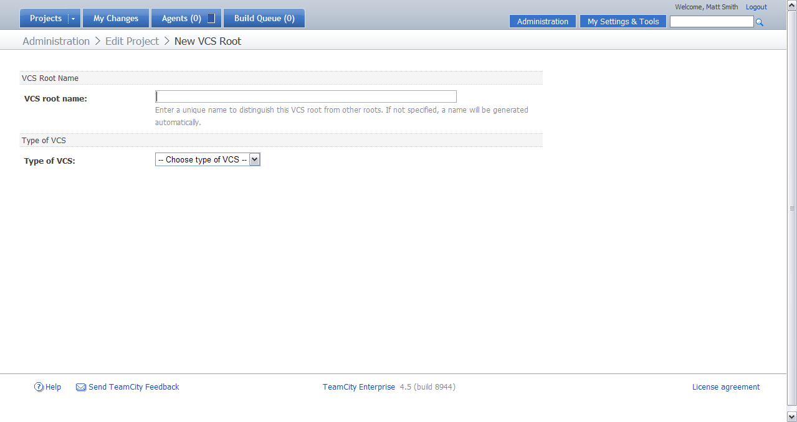Viewport: 797px width, 422px height.
Task: Open the Build Queue (0) tab
Action: click(264, 18)
